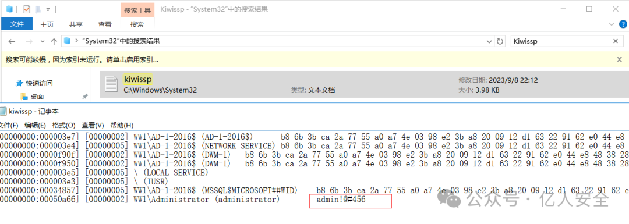Click WW1\Administrator (administrator) text in Notepad

click(206, 200)
